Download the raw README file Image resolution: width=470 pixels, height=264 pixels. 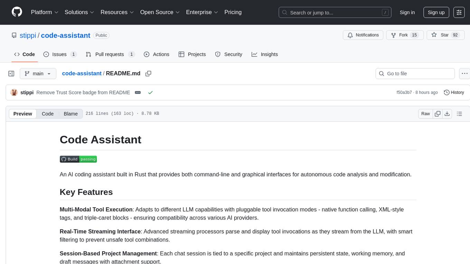[x=447, y=114]
